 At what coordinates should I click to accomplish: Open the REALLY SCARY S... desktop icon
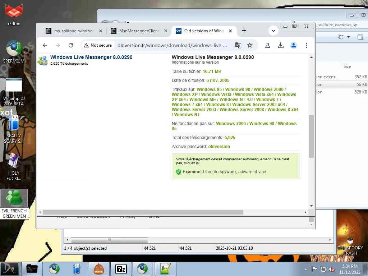[x=14, y=129]
